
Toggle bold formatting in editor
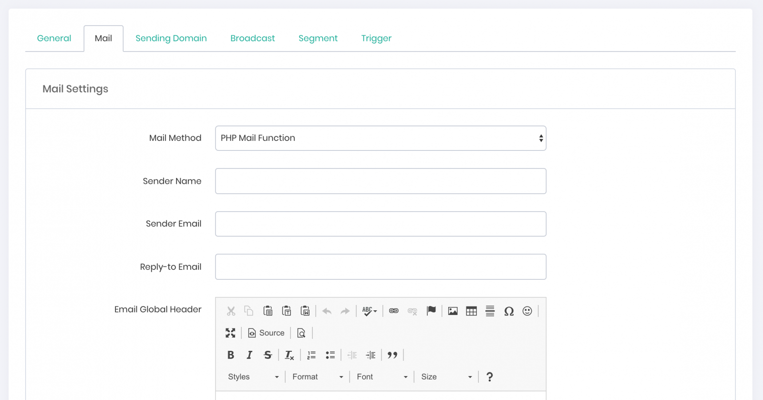pyautogui.click(x=231, y=355)
